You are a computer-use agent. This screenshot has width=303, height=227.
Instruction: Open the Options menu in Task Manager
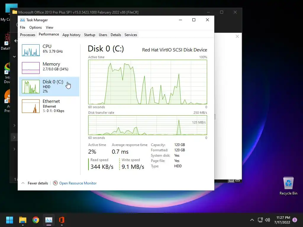(x=36, y=27)
